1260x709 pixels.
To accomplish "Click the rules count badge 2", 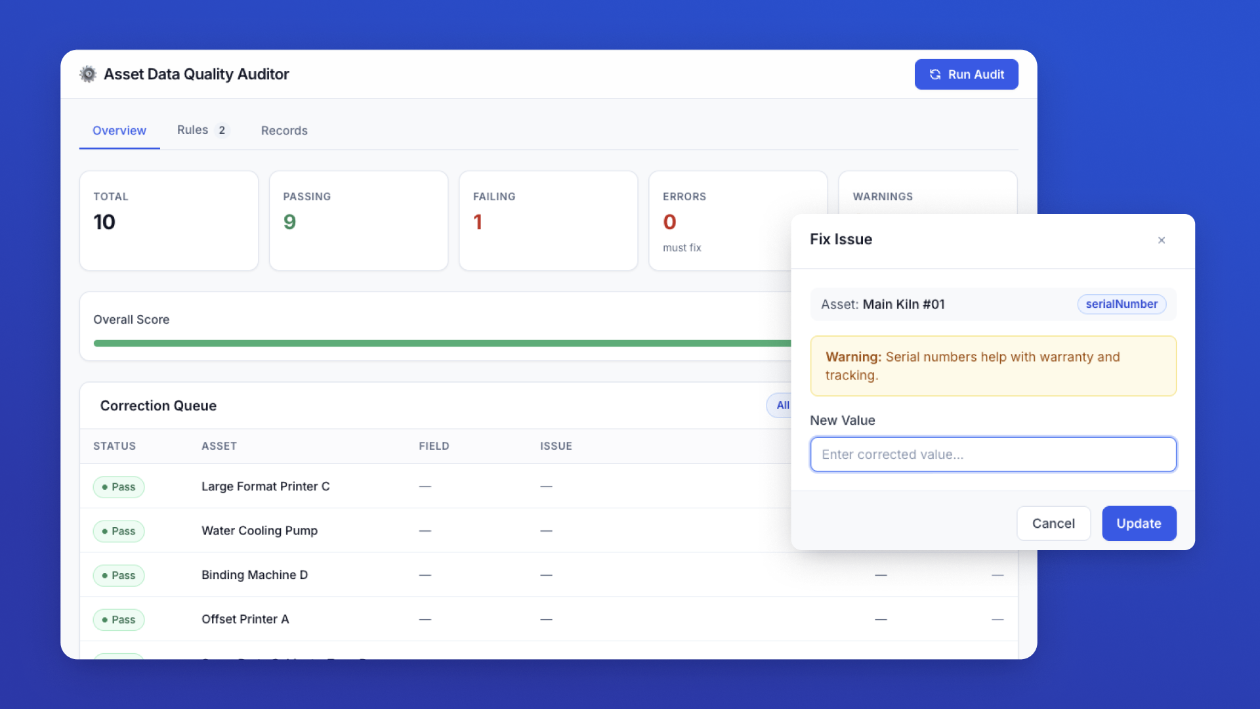I will point(222,130).
